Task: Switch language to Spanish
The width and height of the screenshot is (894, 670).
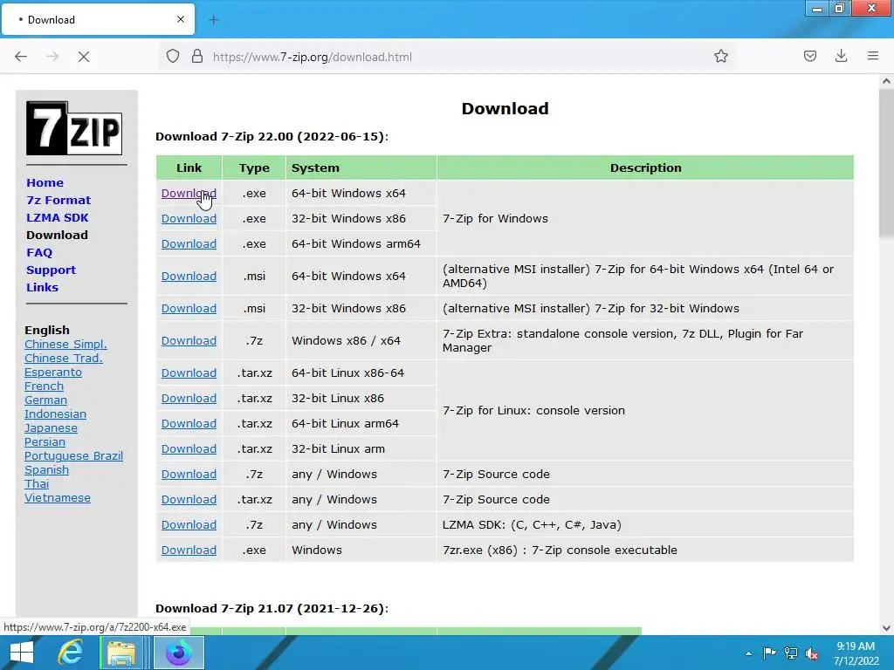Action: click(47, 470)
